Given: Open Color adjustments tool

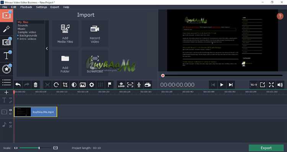Looking at the screenshot, I should pyautogui.click(x=74, y=85).
